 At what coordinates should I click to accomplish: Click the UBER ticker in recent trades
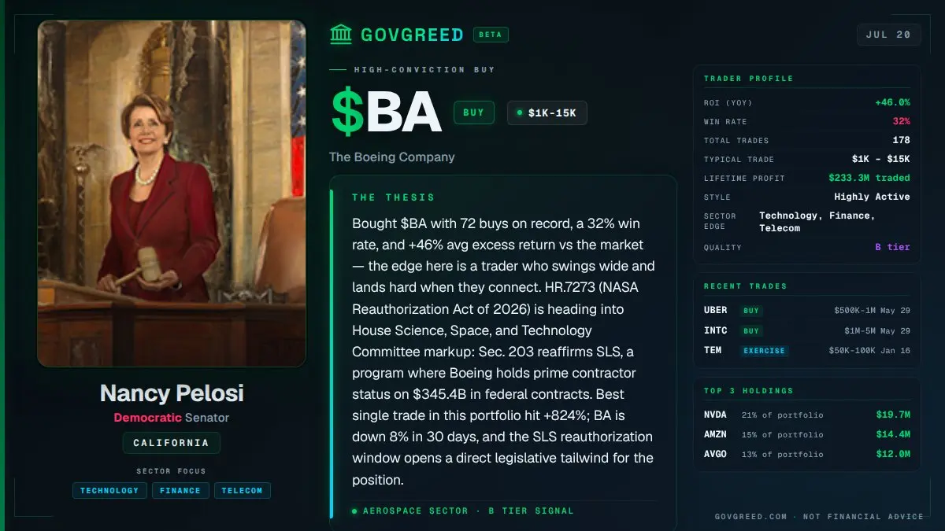click(x=716, y=310)
